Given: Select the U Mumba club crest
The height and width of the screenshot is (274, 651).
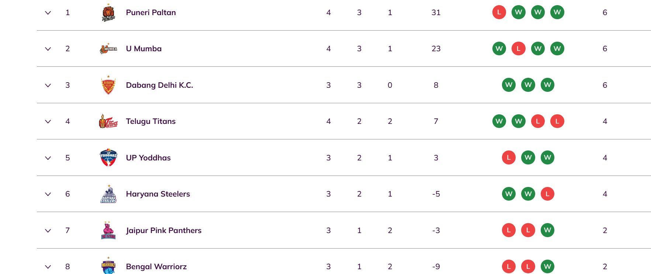Looking at the screenshot, I should pos(107,48).
